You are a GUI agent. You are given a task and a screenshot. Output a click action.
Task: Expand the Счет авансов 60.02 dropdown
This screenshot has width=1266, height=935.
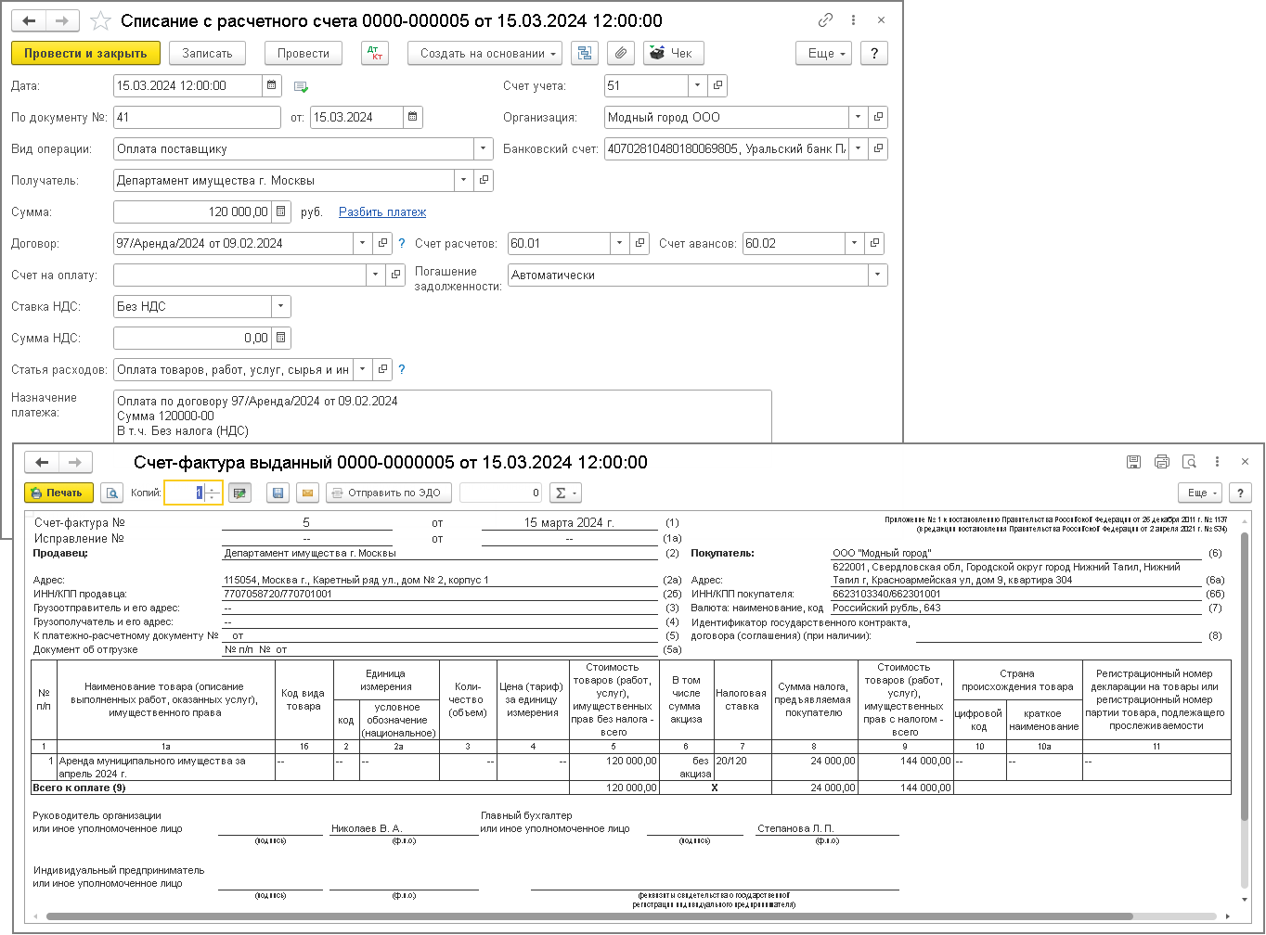click(855, 244)
